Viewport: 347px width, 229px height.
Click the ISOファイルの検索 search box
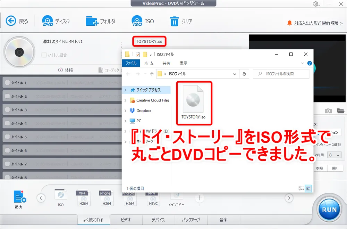(281, 74)
